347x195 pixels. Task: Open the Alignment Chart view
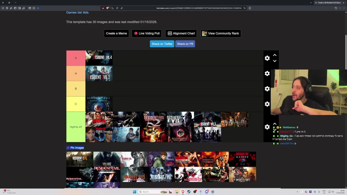click(x=181, y=33)
